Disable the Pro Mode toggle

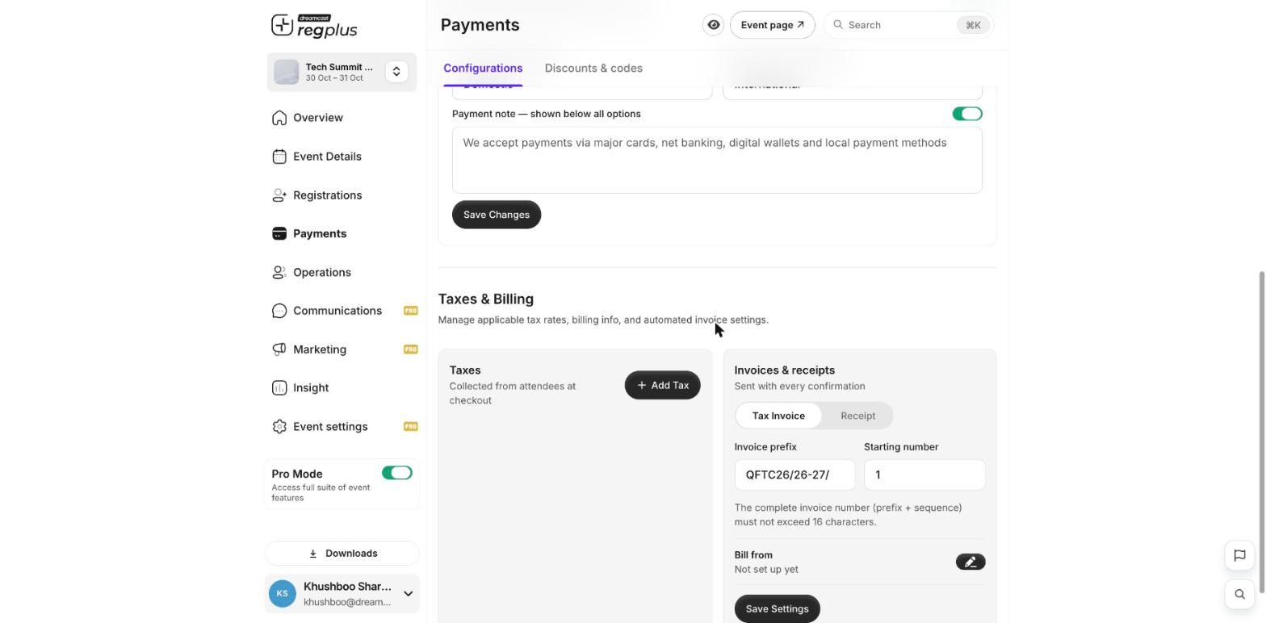(x=397, y=473)
